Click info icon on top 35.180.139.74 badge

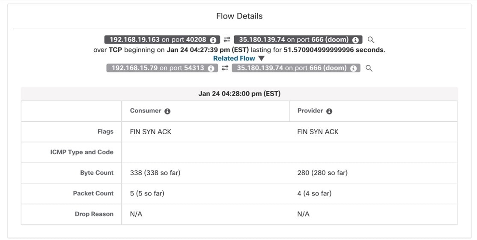(355, 40)
